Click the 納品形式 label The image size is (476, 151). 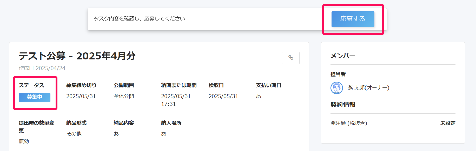pos(76,123)
